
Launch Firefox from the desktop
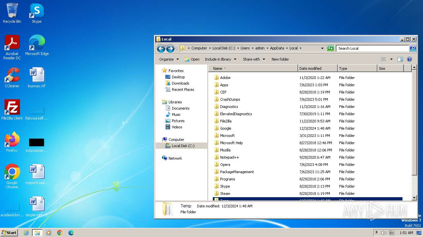pos(12,142)
